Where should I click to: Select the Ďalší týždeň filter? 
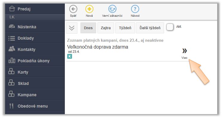150,28
